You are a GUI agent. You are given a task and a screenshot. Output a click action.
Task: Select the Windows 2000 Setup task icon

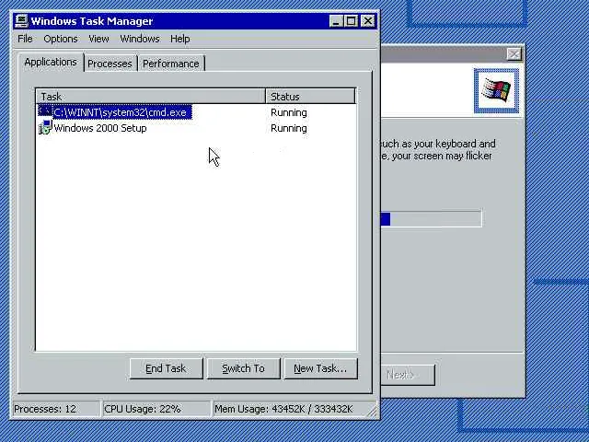pyautogui.click(x=45, y=127)
